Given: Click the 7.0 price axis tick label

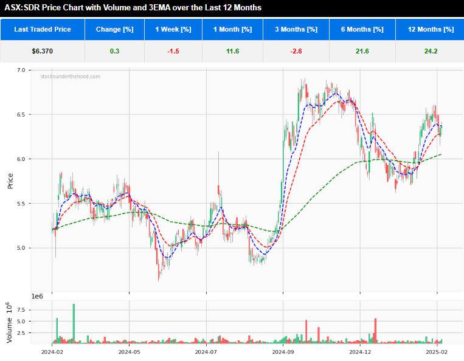Looking at the screenshot, I should pyautogui.click(x=21, y=70).
